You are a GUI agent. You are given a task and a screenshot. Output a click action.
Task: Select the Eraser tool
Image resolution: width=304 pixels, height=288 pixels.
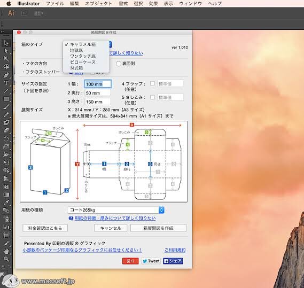coord(6,130)
